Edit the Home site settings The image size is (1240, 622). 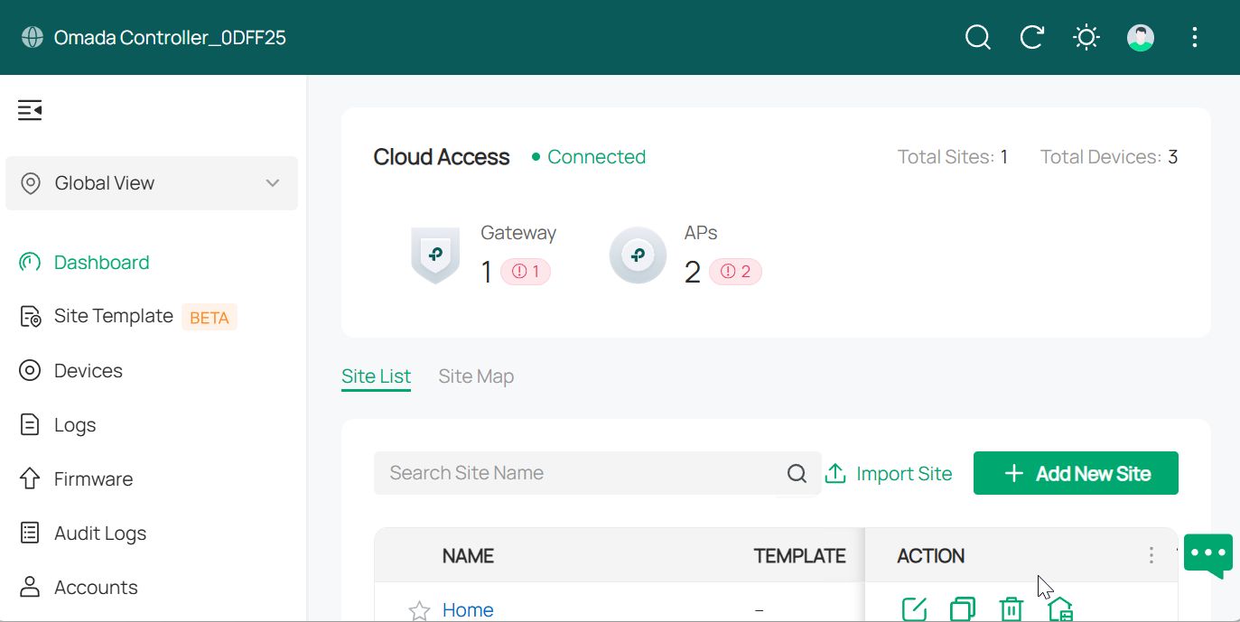point(915,608)
